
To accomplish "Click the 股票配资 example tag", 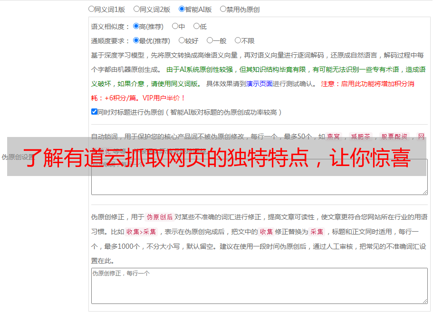I will click(395, 137).
